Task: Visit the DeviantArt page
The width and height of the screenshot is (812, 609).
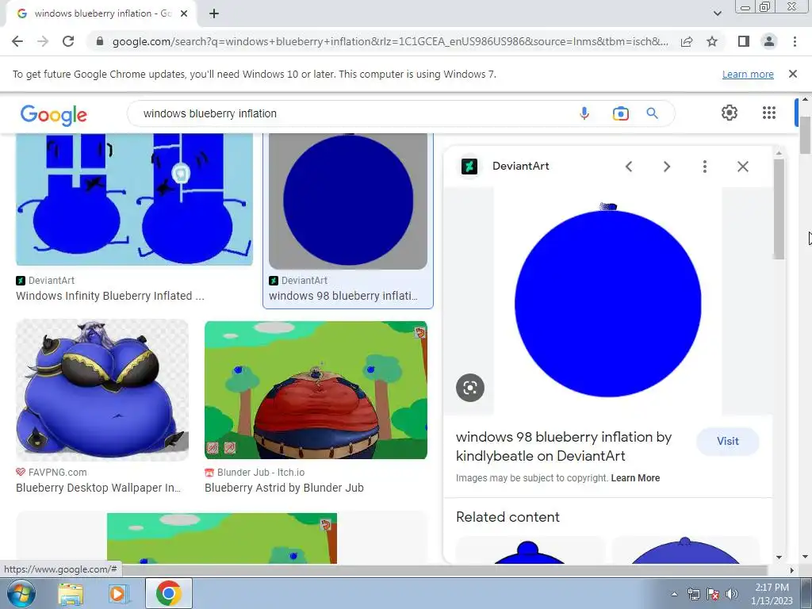Action: [x=728, y=441]
